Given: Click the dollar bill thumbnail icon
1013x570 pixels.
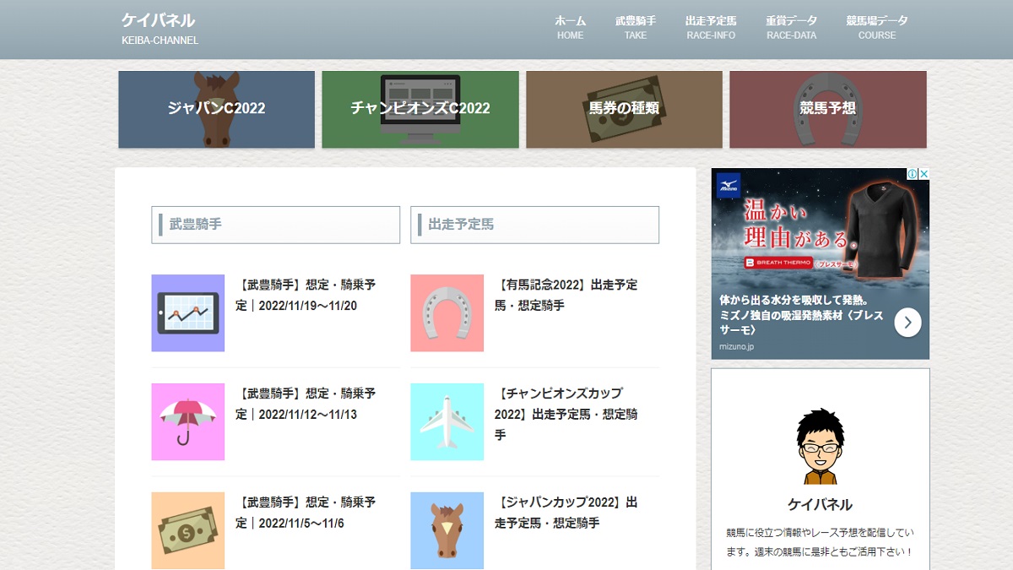Looking at the screenshot, I should coord(188,530).
